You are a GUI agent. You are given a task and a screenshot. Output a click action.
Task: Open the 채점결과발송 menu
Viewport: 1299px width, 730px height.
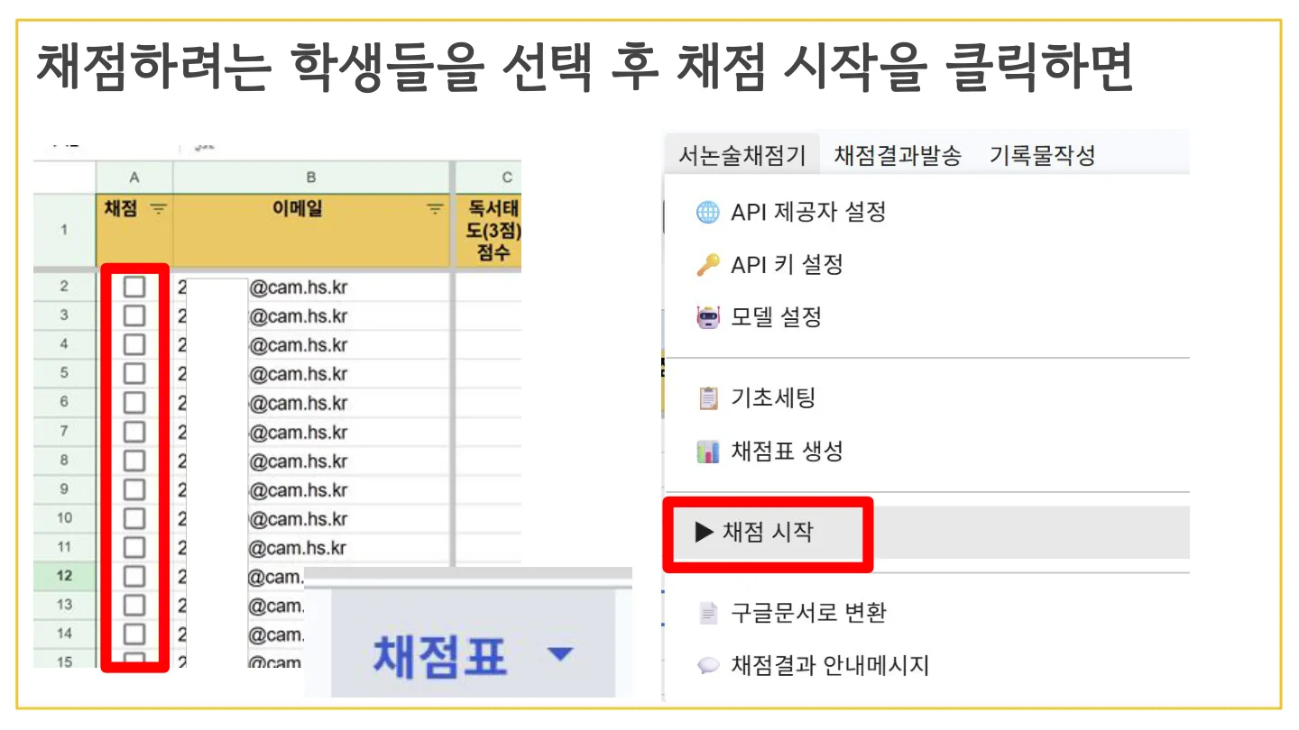[x=898, y=155]
